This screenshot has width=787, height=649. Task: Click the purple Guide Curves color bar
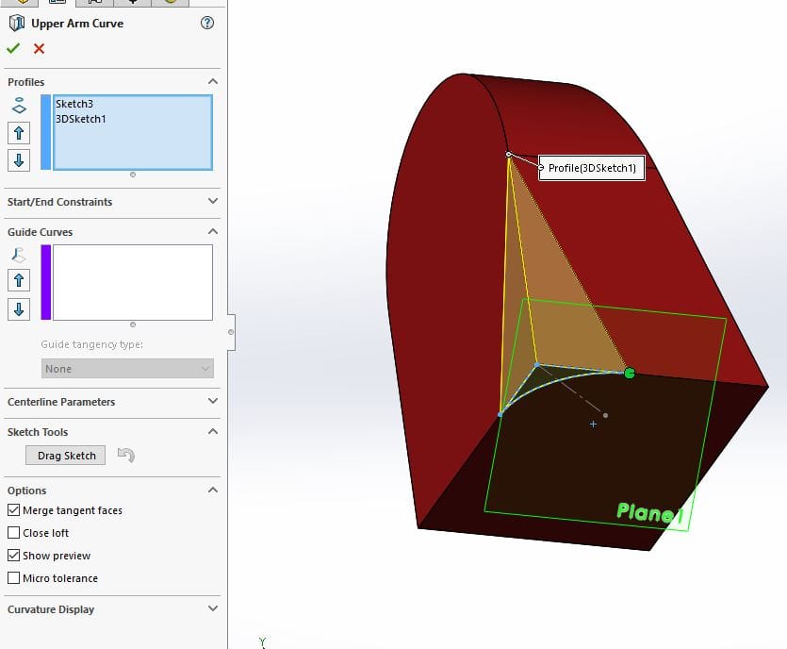(45, 282)
